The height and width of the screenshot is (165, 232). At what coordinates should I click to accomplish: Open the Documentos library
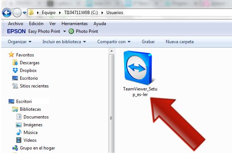click(36, 117)
